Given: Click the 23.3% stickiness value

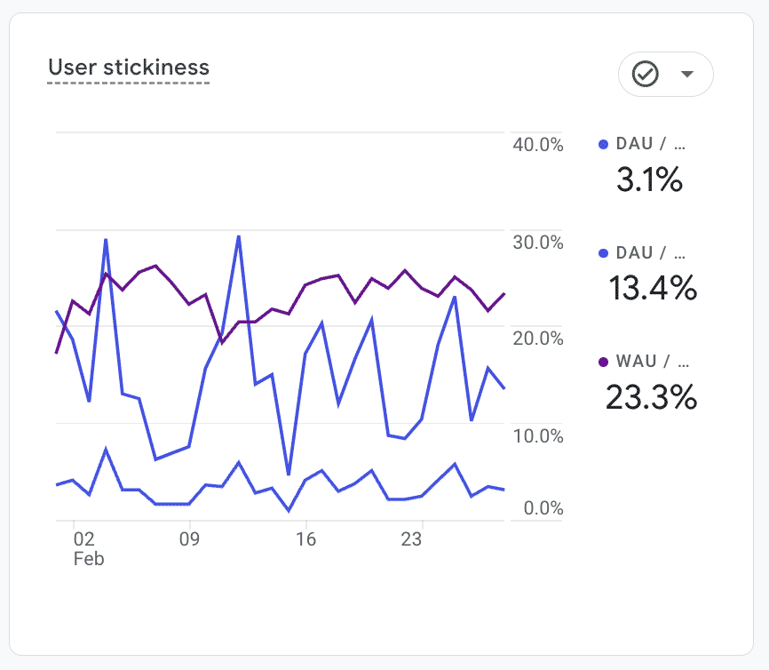Looking at the screenshot, I should [x=651, y=396].
